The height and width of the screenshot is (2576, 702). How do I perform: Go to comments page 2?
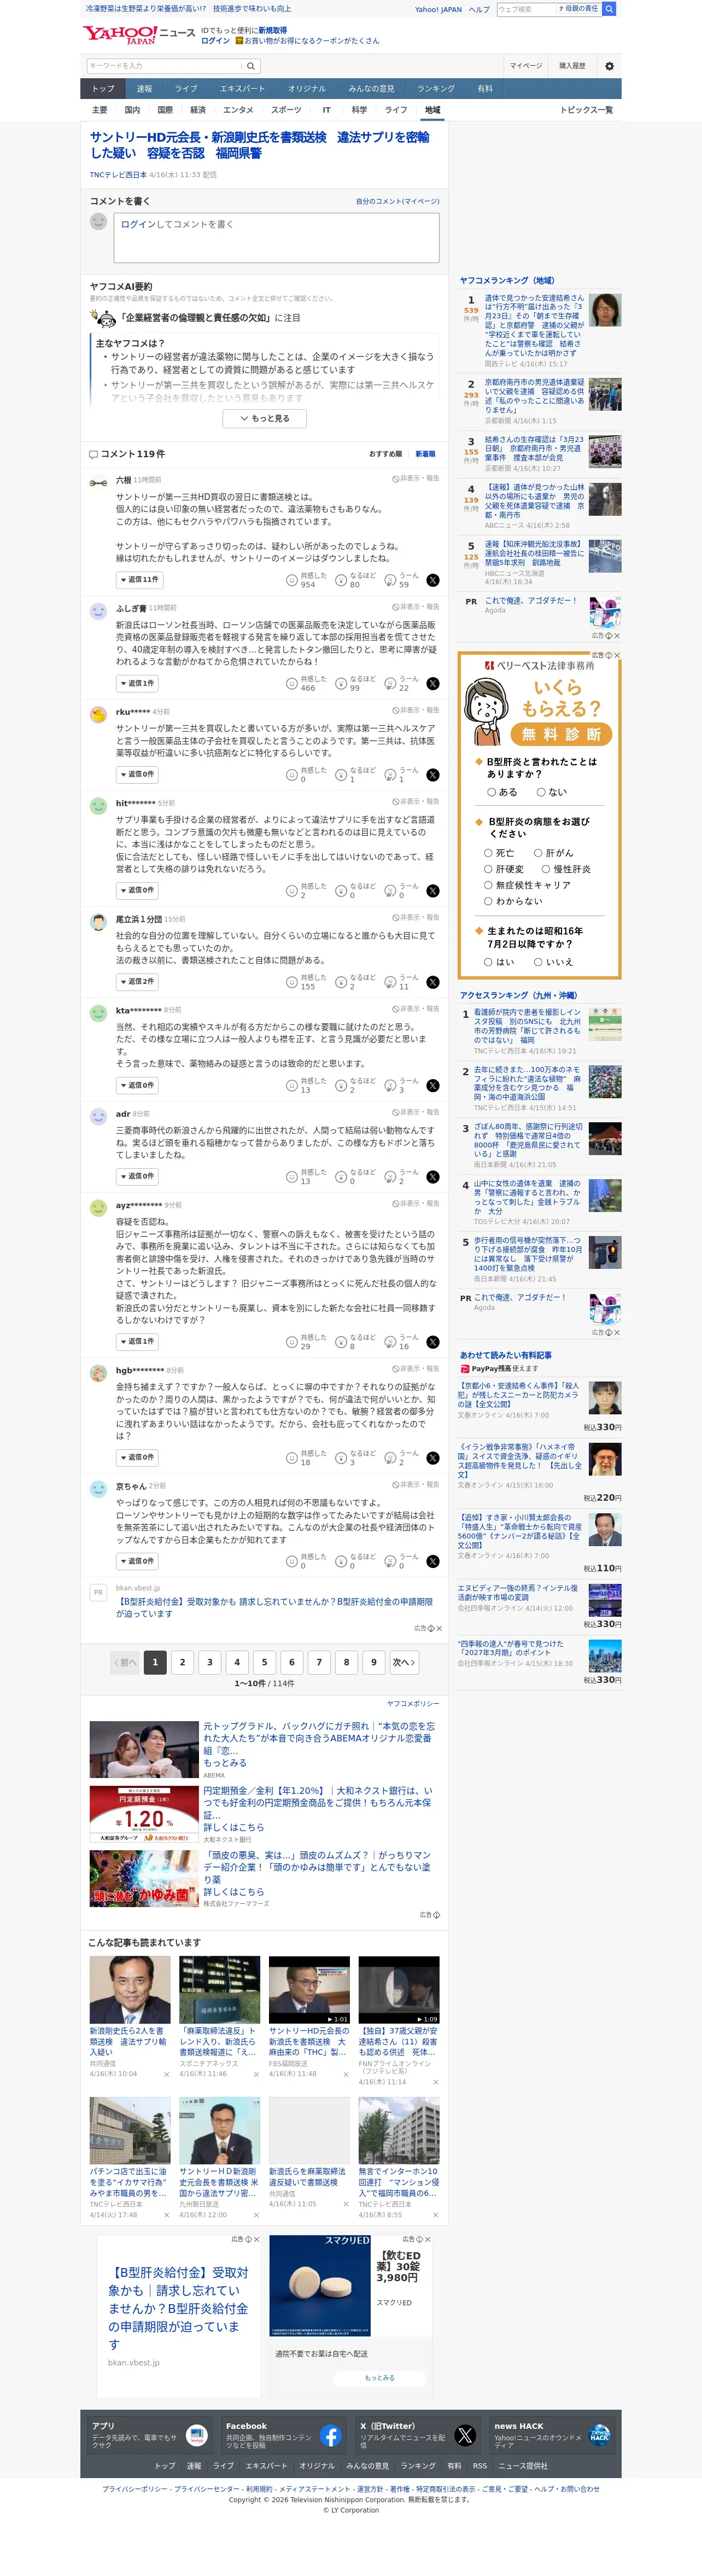point(182,1662)
